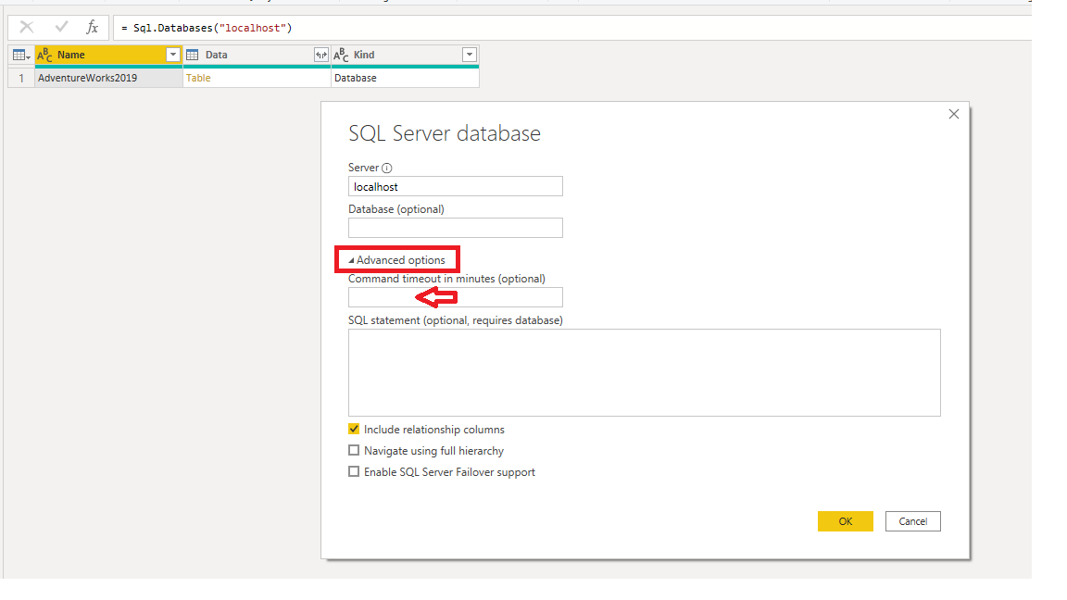Enable SQL Server Failover support
This screenshot has height=600, width=1067.
[354, 471]
